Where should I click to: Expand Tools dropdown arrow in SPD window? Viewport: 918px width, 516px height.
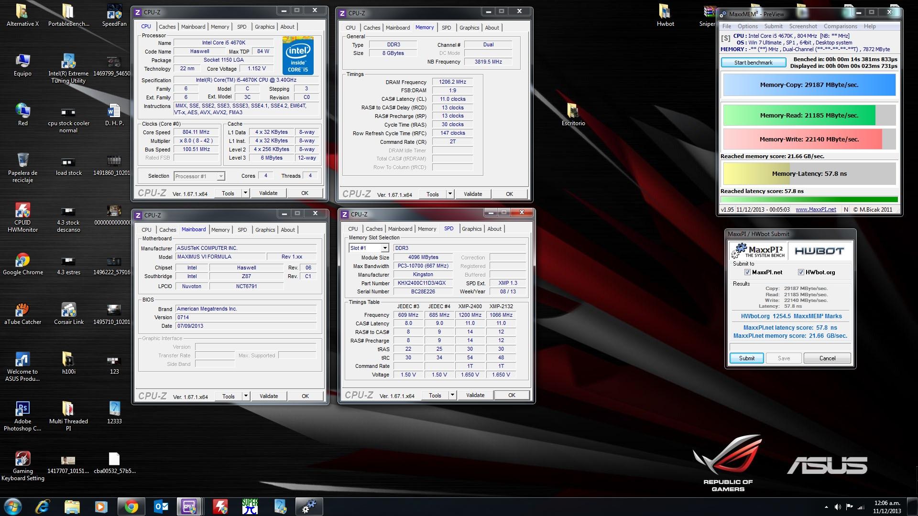(452, 395)
